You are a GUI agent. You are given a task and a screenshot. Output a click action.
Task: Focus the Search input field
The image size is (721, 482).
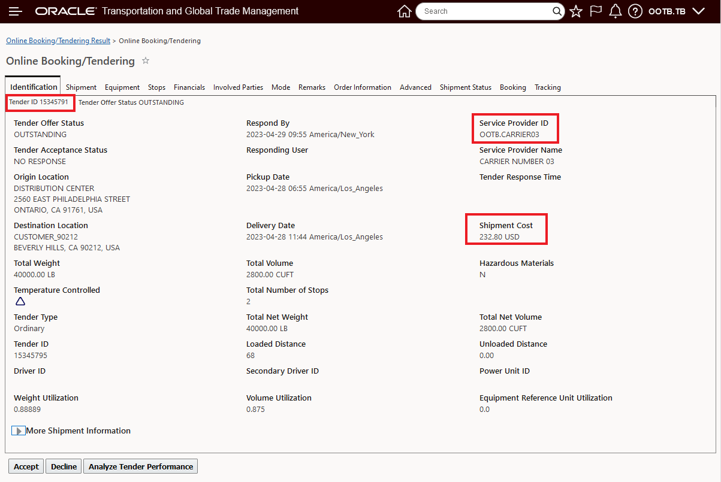(x=485, y=11)
